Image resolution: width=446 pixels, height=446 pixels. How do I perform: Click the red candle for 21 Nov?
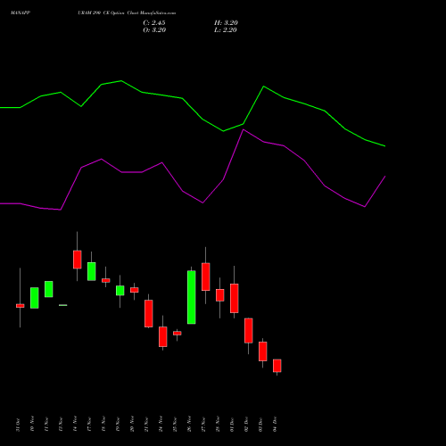[x=149, y=313]
